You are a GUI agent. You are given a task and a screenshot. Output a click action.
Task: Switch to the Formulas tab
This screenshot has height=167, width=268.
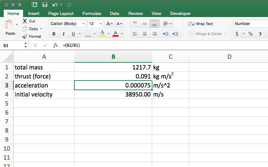[91, 14]
